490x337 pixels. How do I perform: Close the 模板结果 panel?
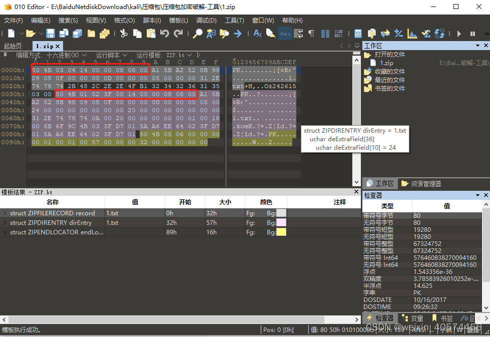(356, 192)
